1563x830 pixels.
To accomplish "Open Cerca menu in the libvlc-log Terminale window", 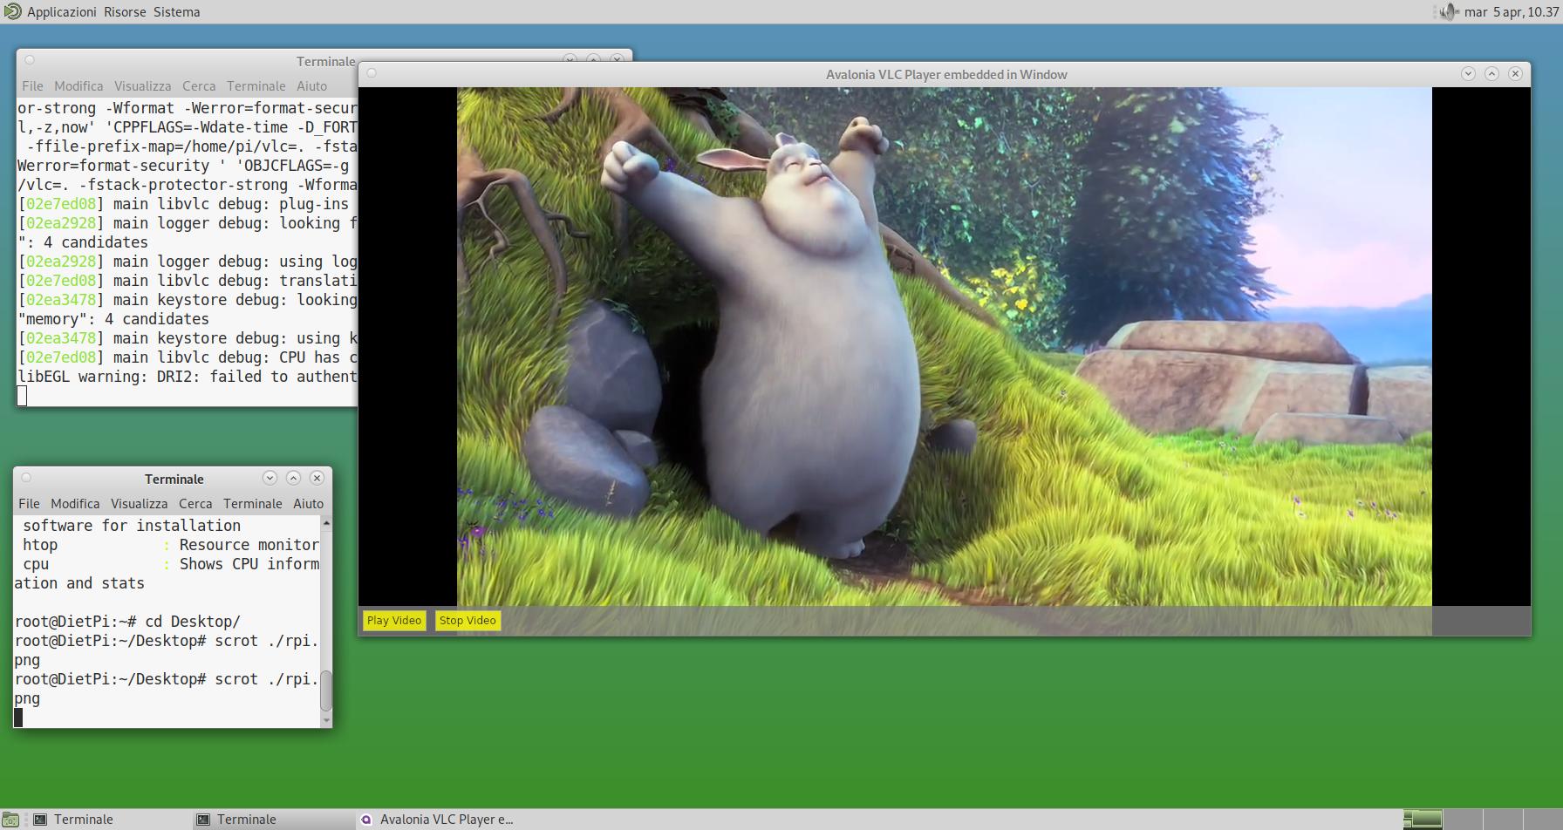I will [x=199, y=85].
